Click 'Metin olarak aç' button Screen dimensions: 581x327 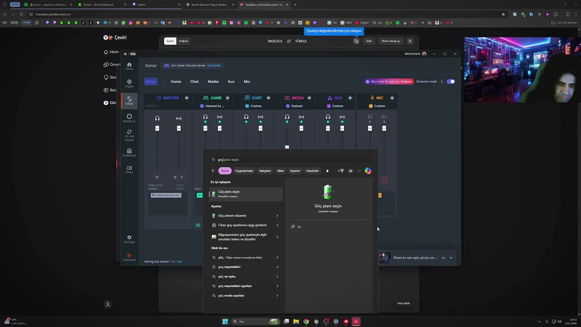point(391,41)
